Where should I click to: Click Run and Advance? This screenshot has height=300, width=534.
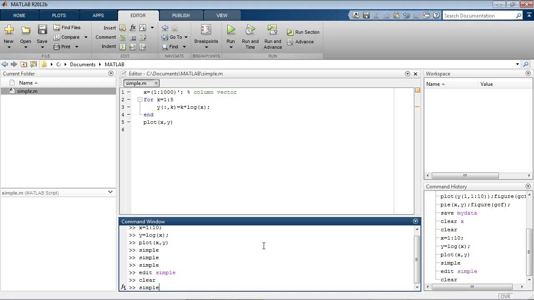click(273, 37)
